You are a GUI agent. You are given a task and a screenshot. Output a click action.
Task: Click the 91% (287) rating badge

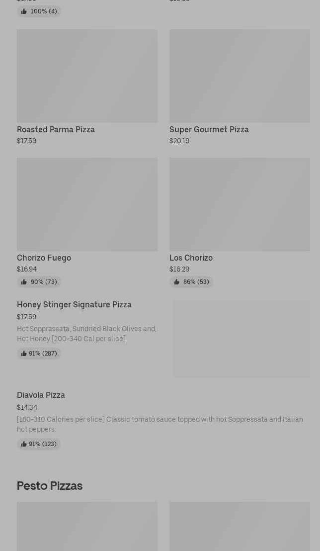(39, 354)
